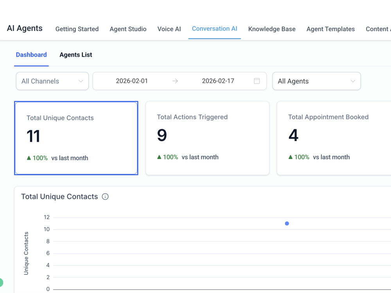Click the value 11 in Unique Contacts

[x=33, y=136]
